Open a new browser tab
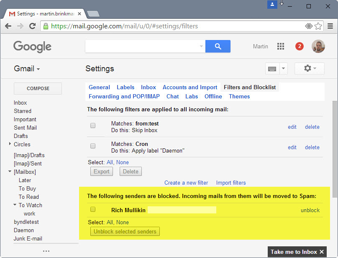 pos(93,14)
